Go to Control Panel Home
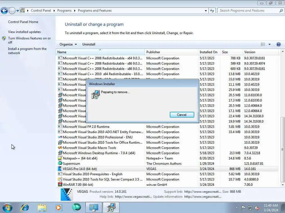Image resolution: width=285 pixels, height=213 pixels. point(23,22)
